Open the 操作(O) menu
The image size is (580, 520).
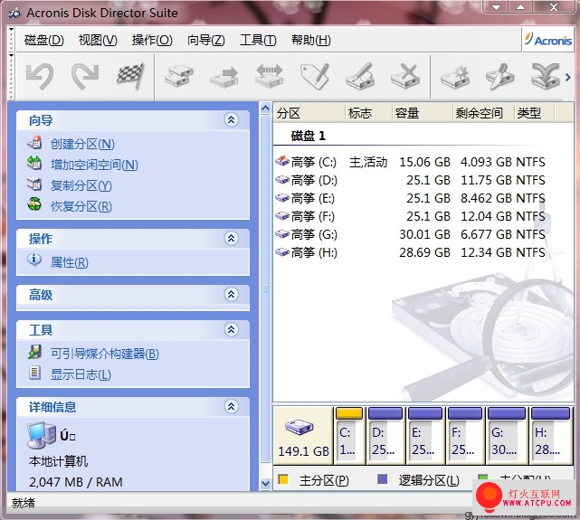152,40
